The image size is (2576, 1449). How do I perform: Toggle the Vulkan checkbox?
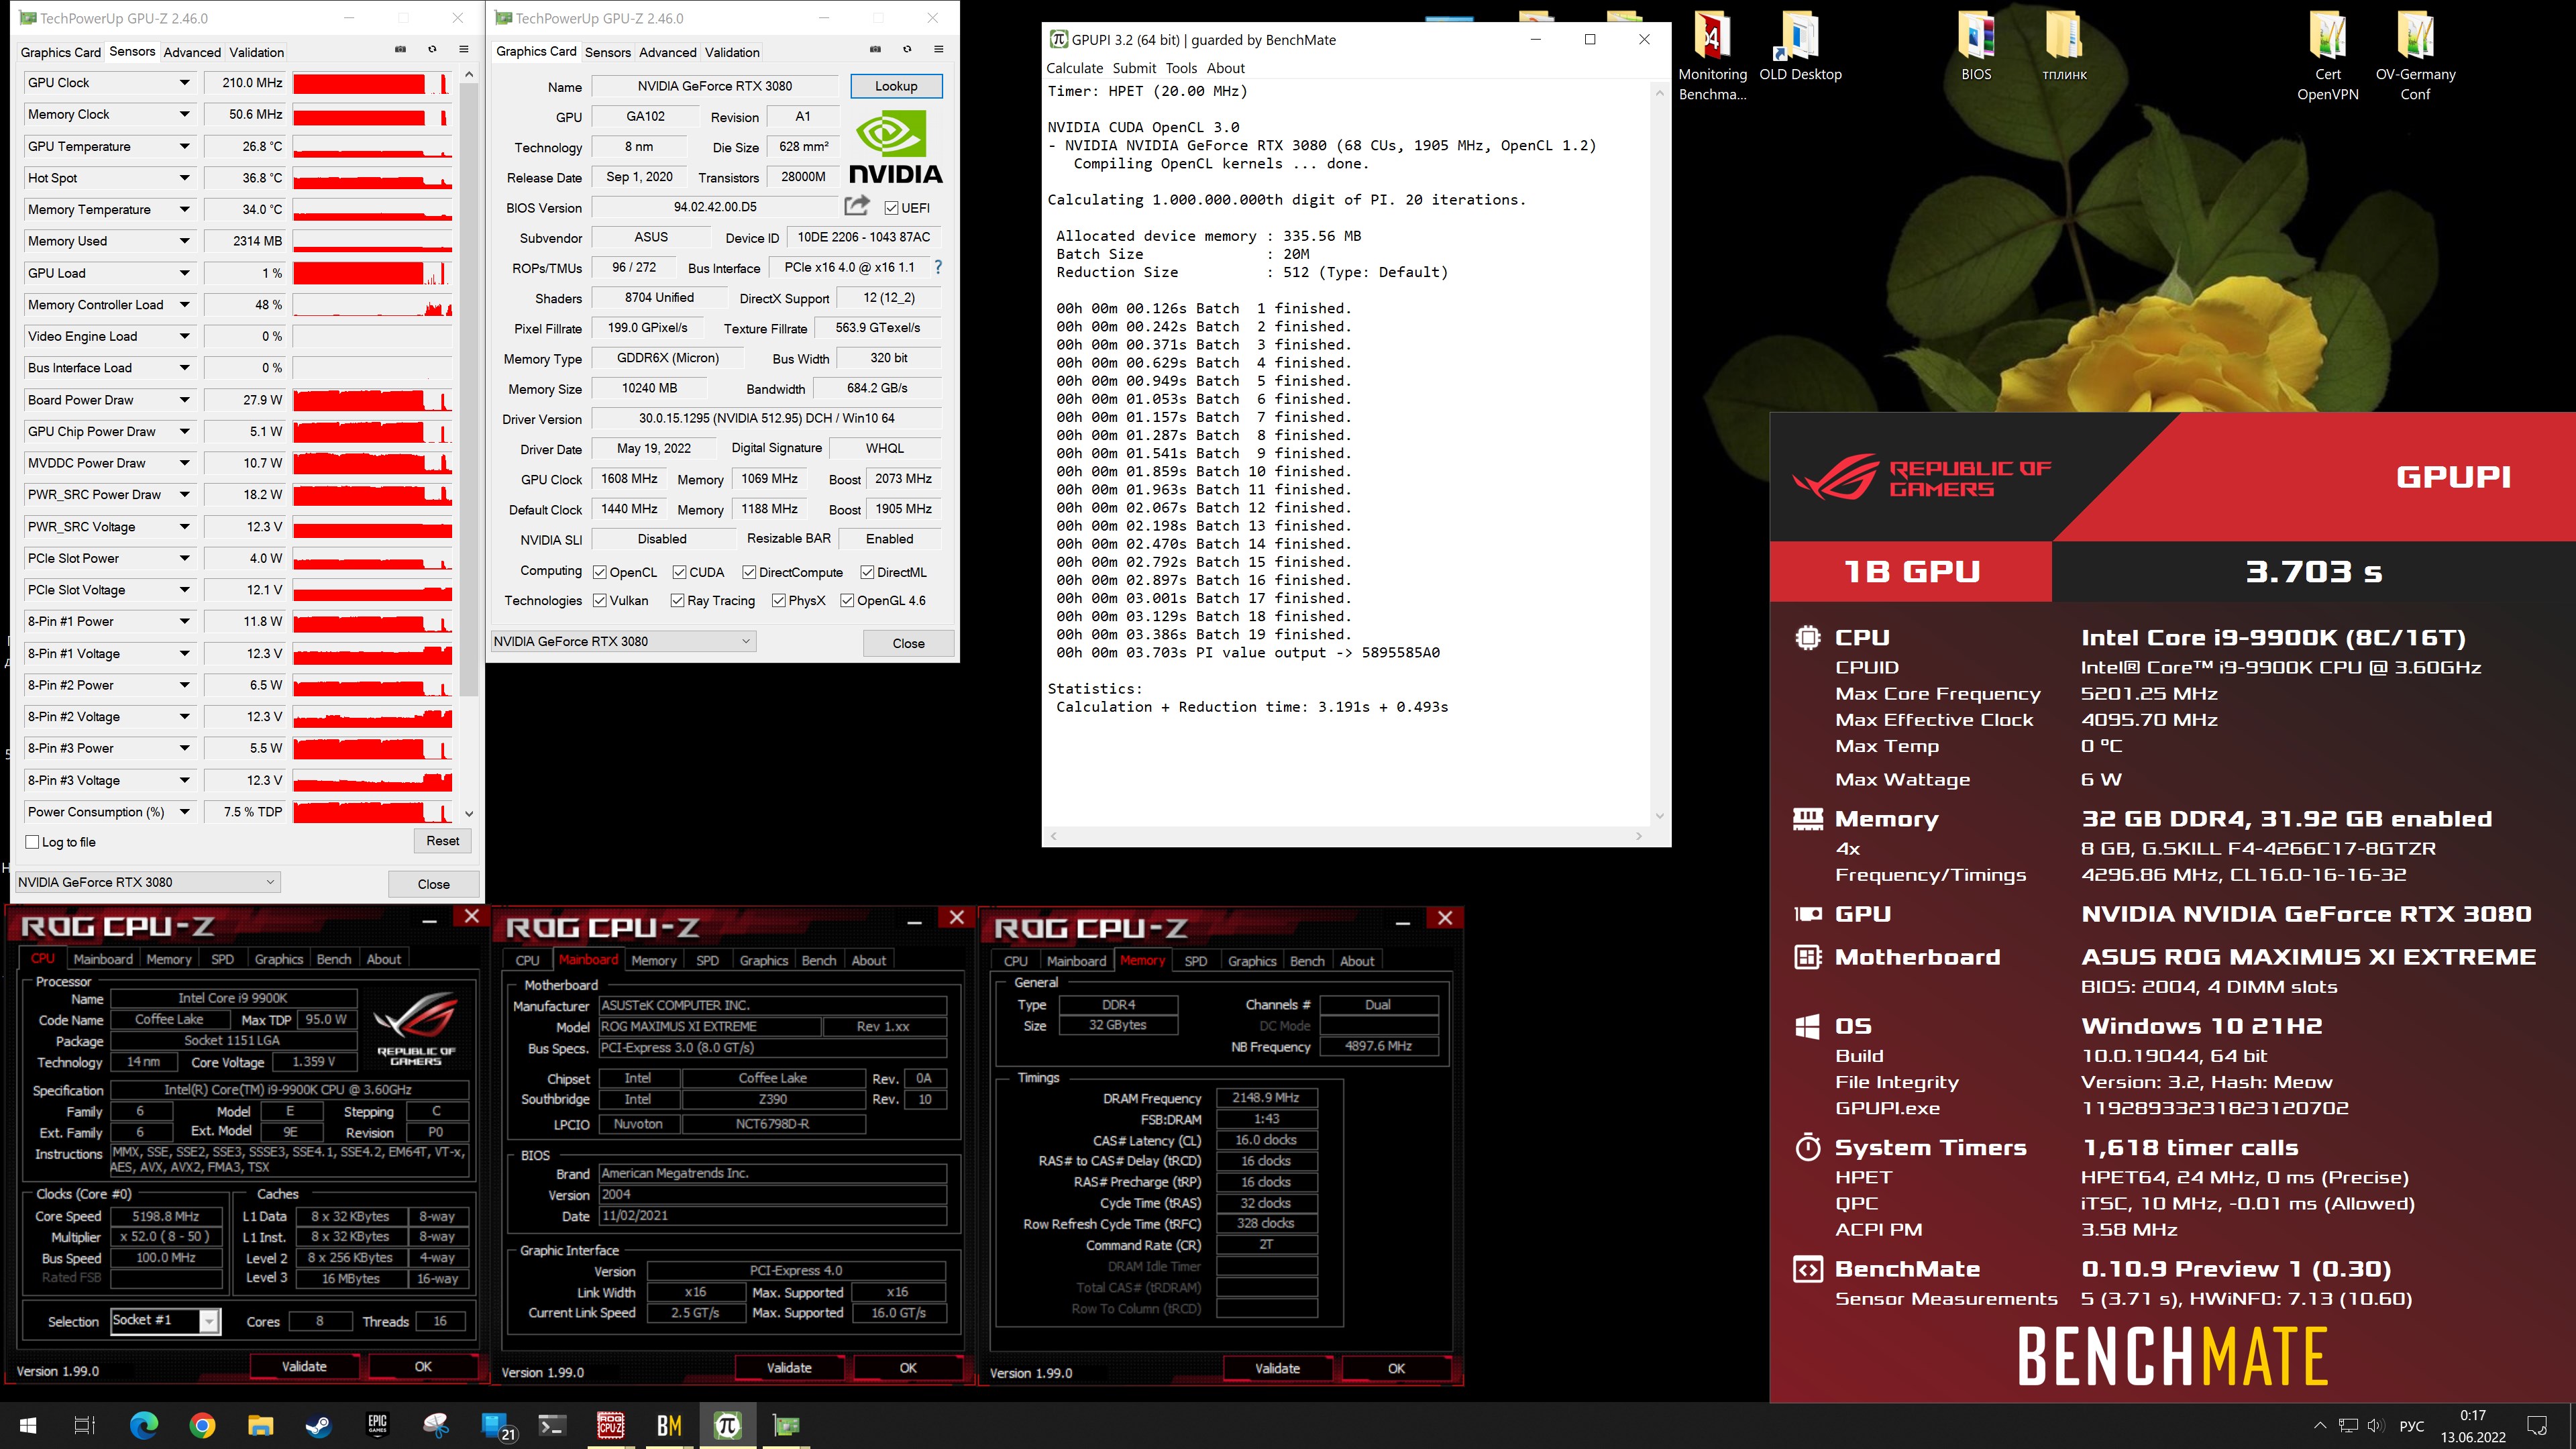600,600
